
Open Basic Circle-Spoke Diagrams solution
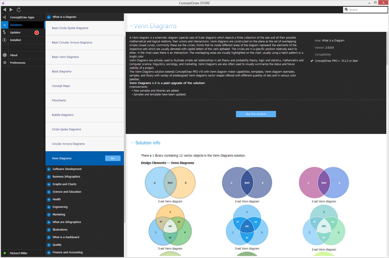tap(85, 28)
